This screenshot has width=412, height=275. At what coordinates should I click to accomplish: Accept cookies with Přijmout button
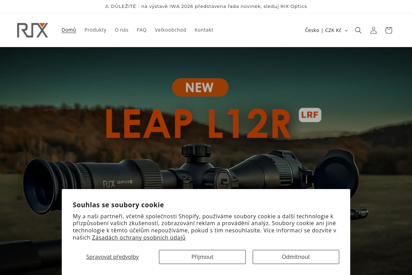coord(202,257)
